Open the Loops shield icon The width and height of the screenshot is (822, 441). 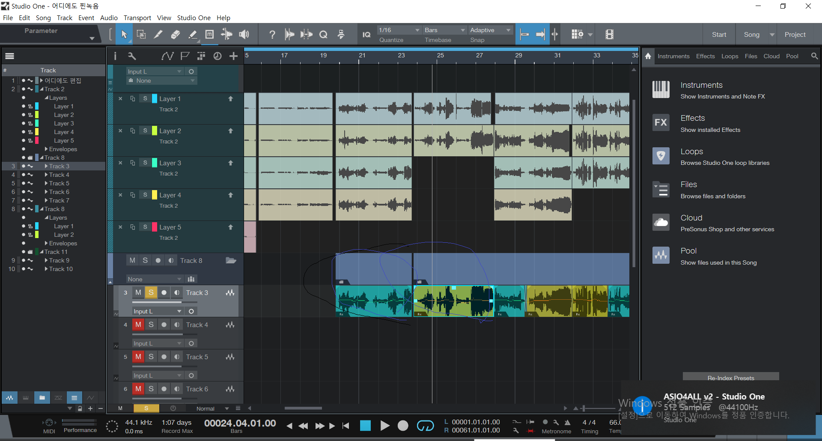click(x=661, y=156)
